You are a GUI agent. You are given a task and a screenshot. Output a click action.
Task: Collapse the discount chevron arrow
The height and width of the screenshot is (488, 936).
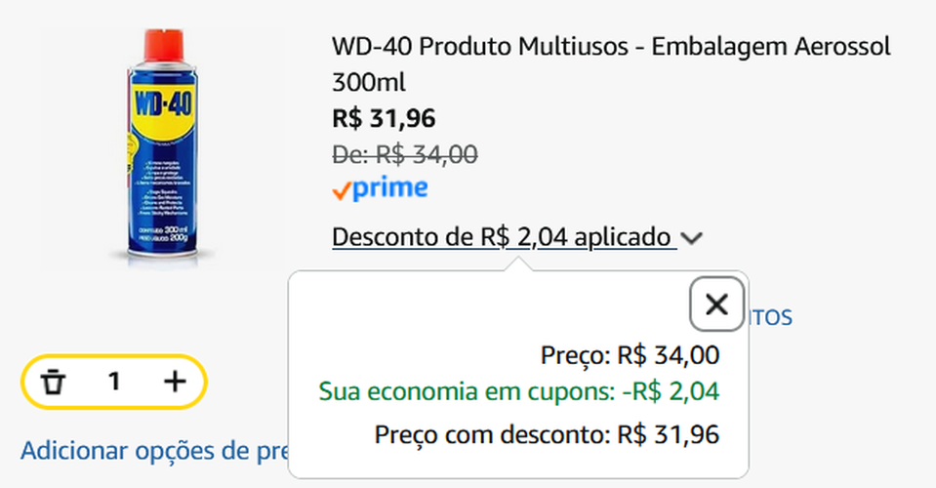tap(692, 238)
